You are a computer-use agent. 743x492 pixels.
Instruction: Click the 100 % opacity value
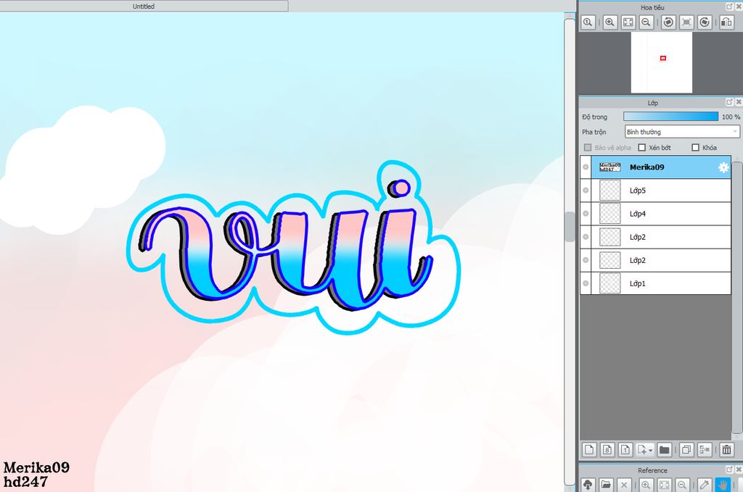[731, 117]
